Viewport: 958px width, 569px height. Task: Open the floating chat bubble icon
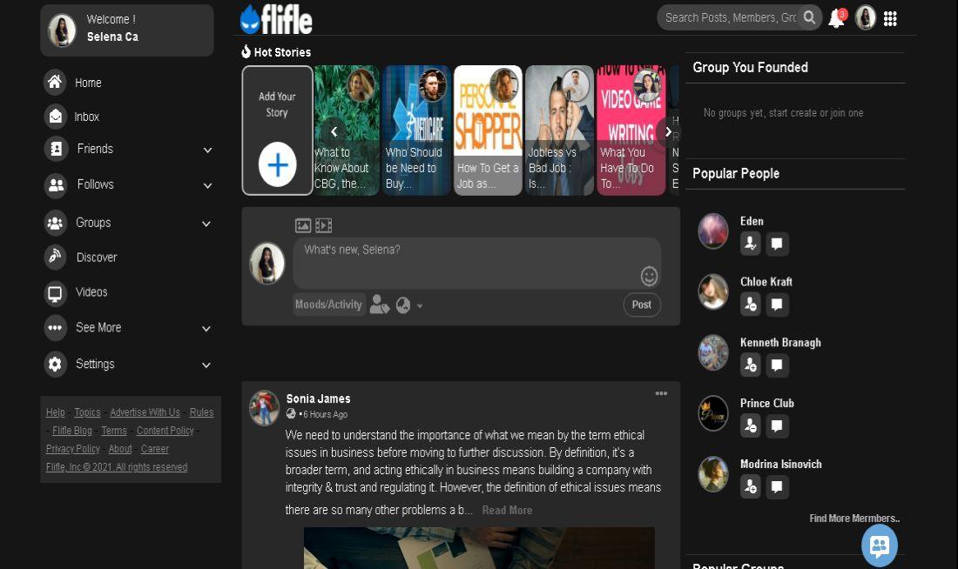point(879,546)
